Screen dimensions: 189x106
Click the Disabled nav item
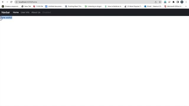[x=47, y=12]
